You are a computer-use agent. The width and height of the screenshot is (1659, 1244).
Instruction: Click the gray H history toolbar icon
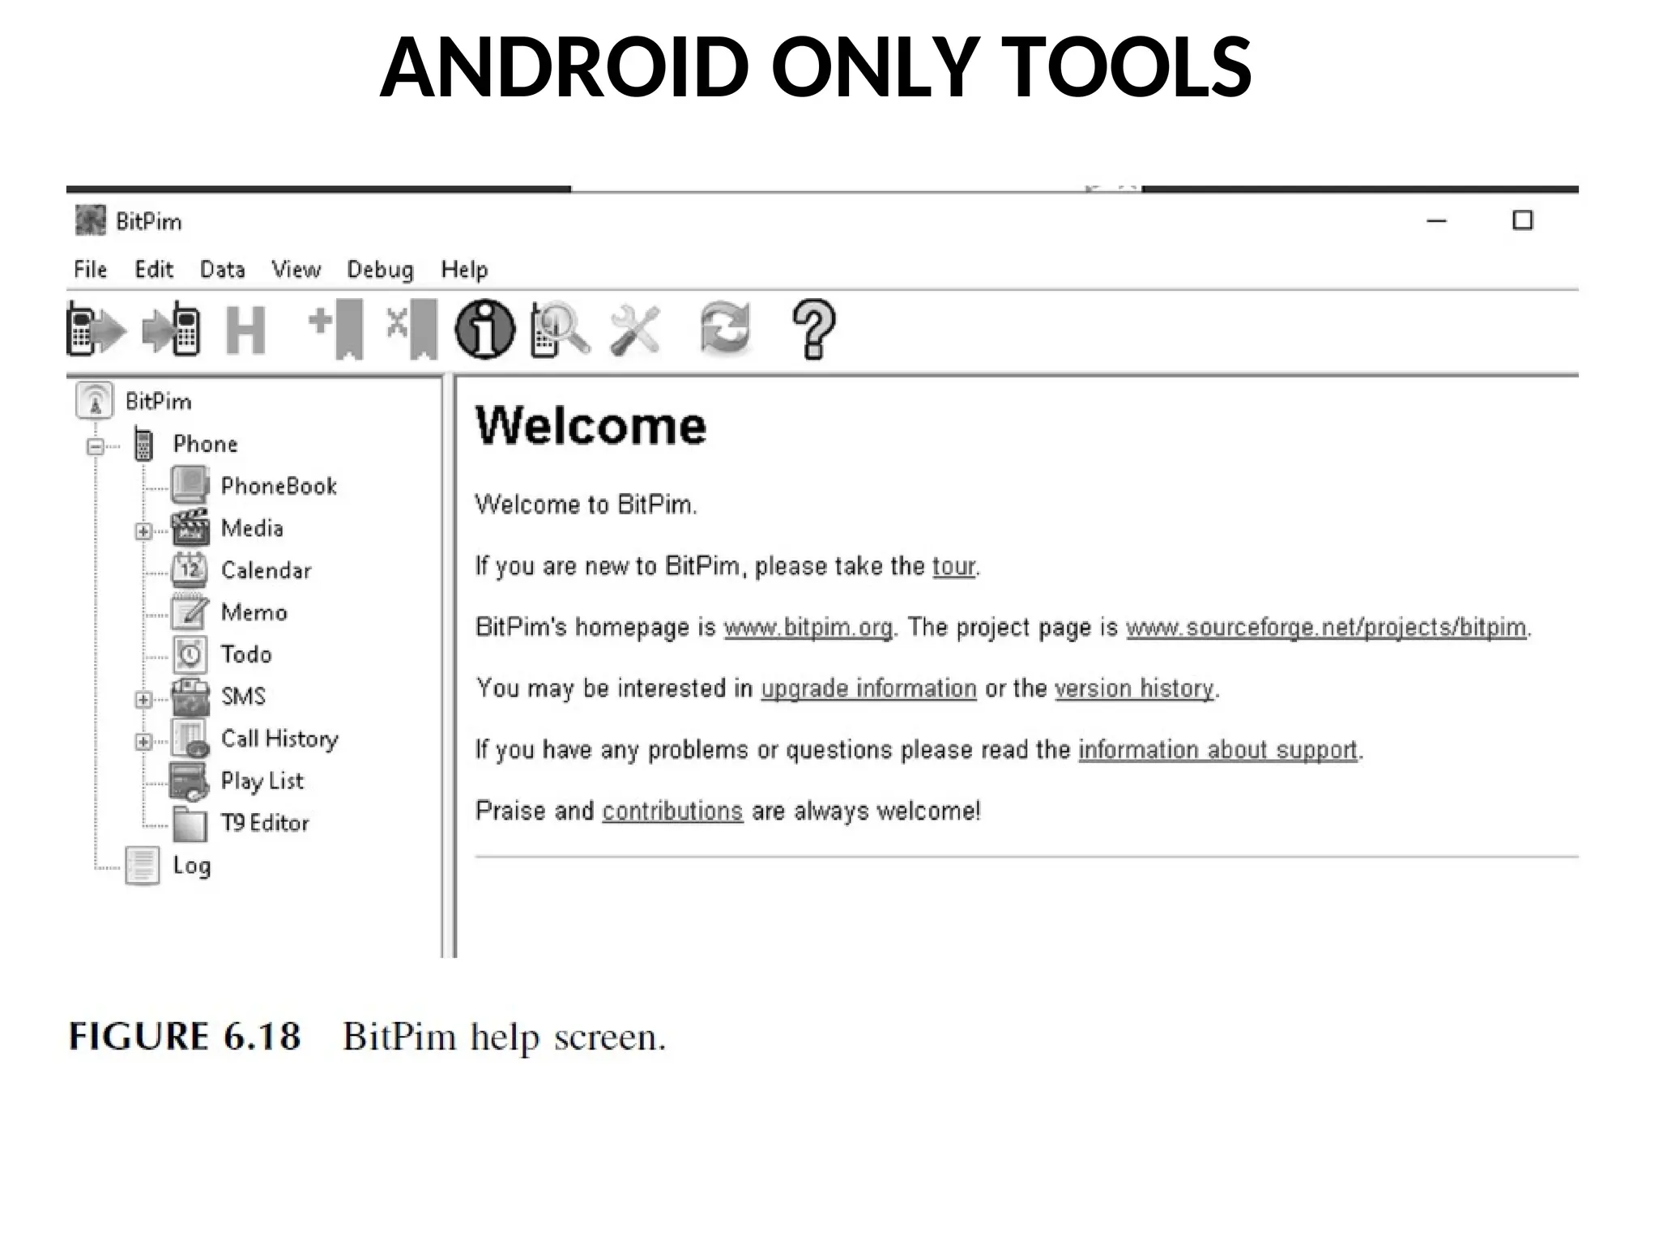pyautogui.click(x=245, y=330)
